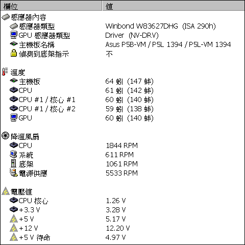
Task: Select the 電壓值 group label
Action: (x=21, y=192)
